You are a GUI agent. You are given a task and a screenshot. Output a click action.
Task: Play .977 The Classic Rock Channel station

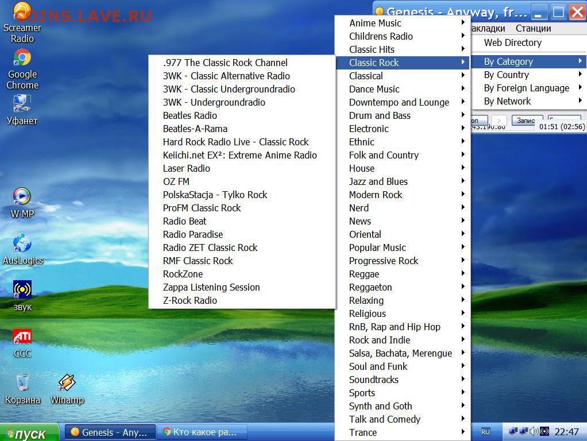coord(242,63)
